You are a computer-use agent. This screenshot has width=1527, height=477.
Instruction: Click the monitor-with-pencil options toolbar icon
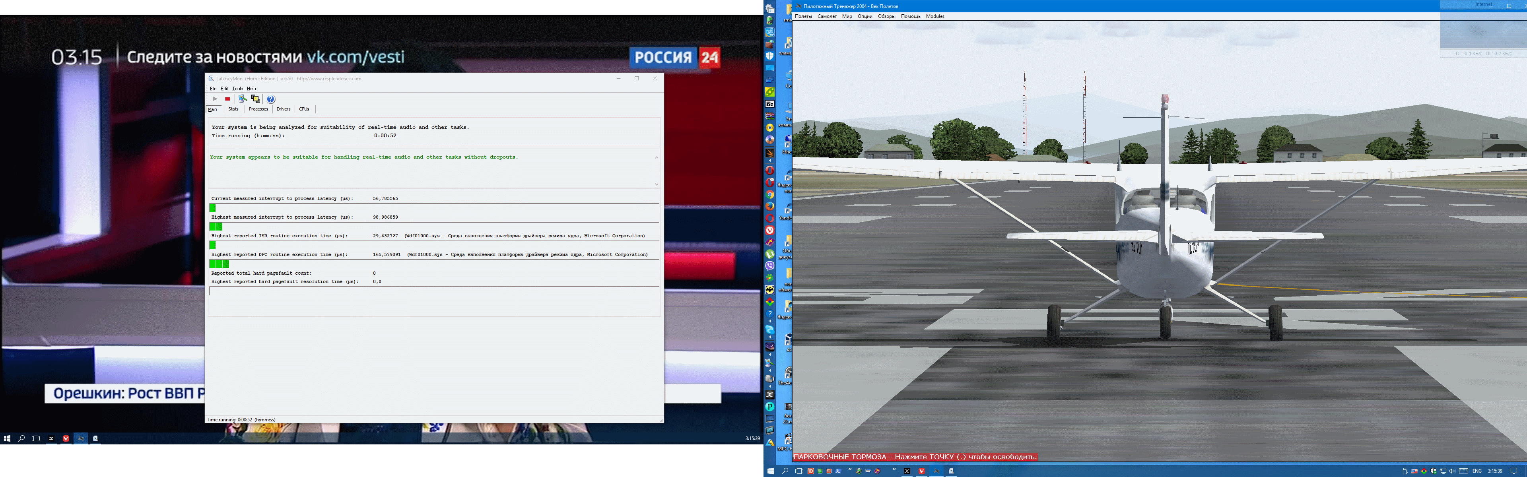coord(243,99)
